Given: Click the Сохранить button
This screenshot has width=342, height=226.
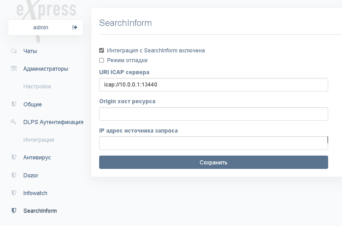Looking at the screenshot, I should pos(213,162).
